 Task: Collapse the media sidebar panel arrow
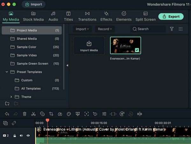coord(67,65)
